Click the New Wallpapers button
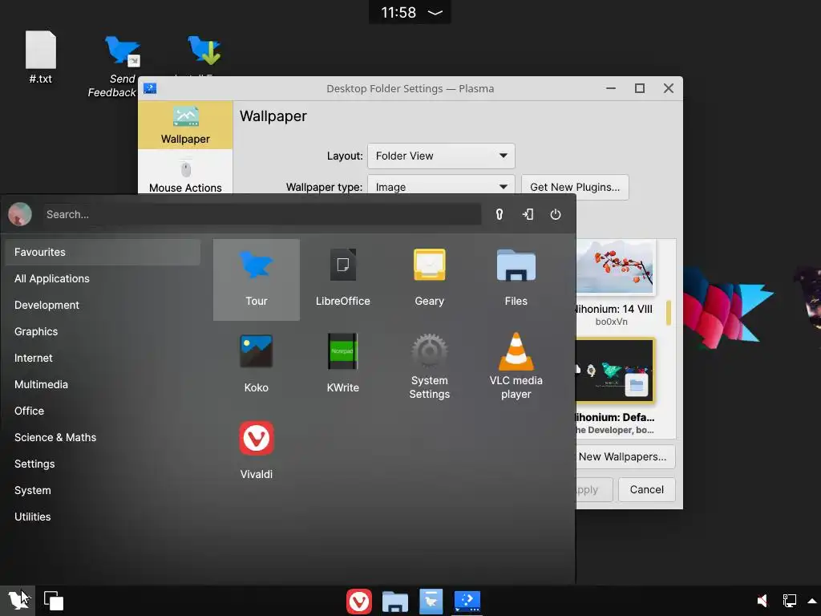The image size is (821, 616). (625, 456)
